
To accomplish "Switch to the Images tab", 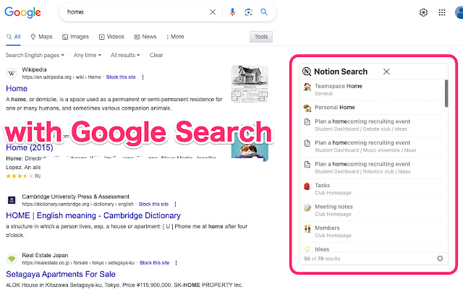I will click(75, 37).
